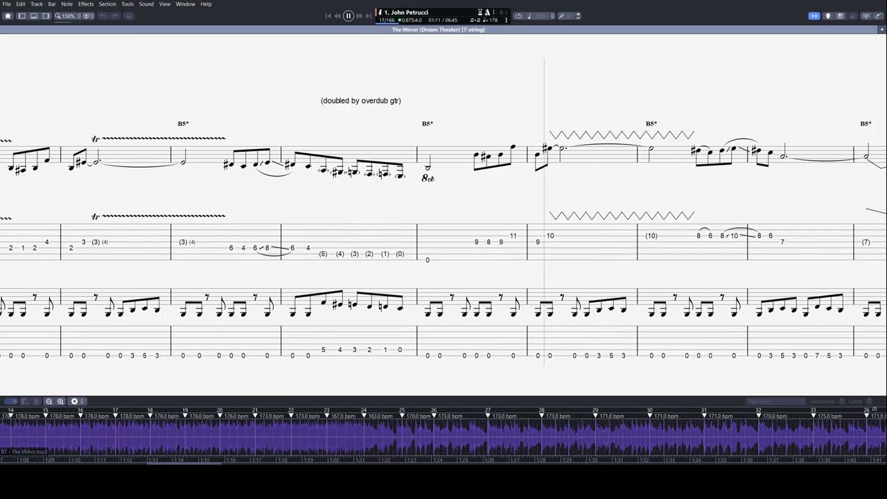The image size is (887, 499).
Task: Click the Home icon in toolbar
Action: (8, 16)
